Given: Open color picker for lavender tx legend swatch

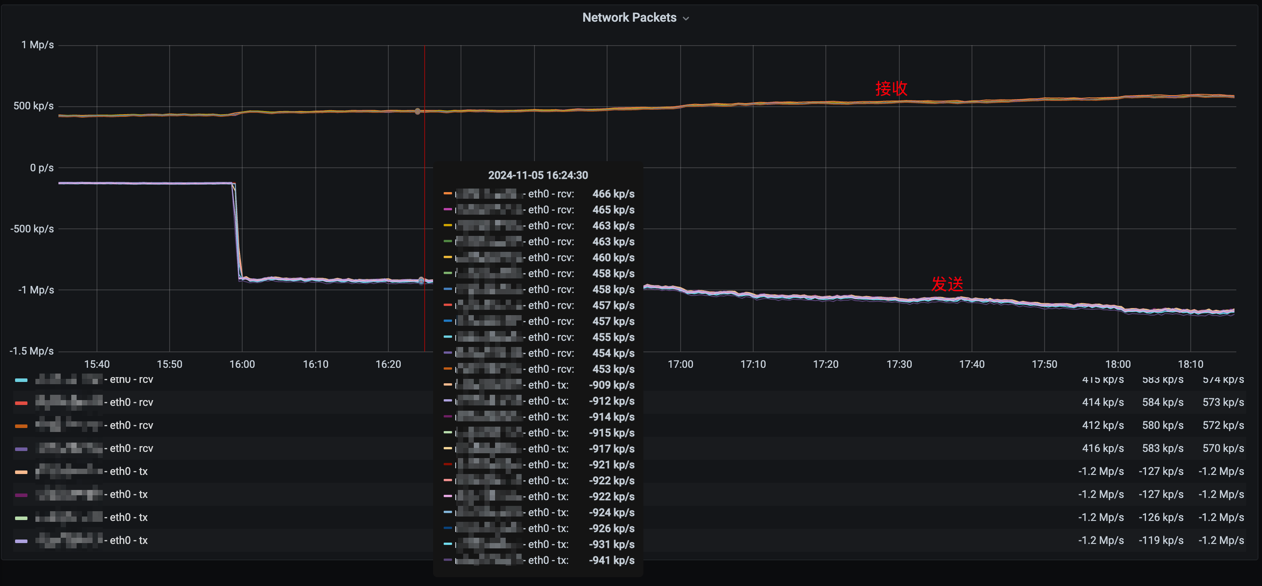Looking at the screenshot, I should (21, 541).
